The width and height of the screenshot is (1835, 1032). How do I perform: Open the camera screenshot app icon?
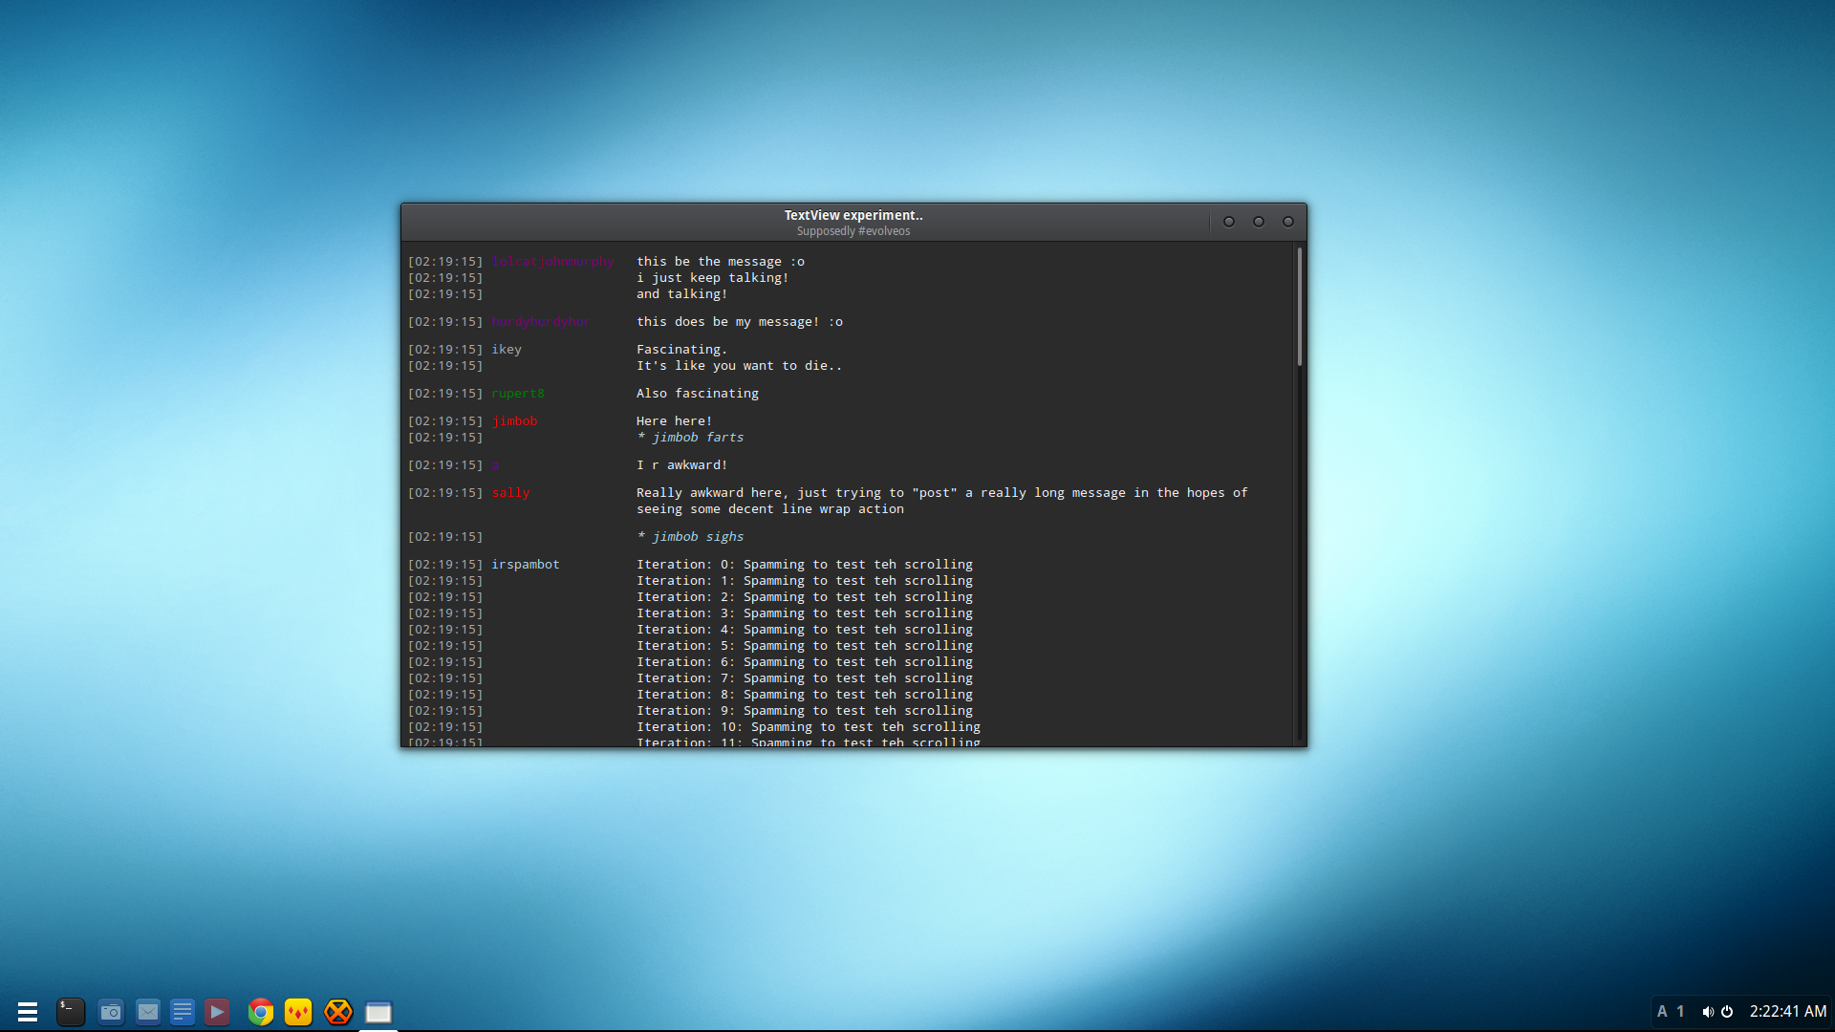click(x=111, y=1012)
